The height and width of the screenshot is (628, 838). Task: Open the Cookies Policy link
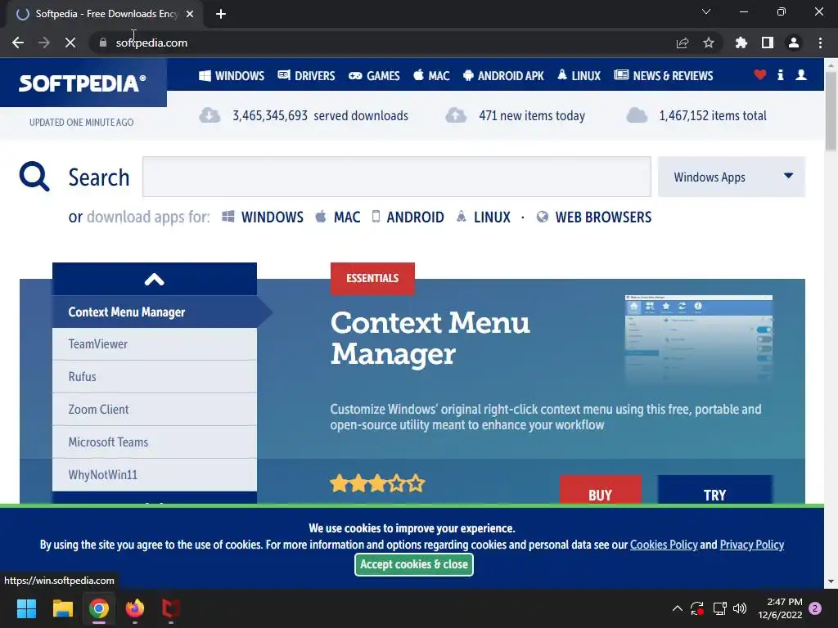(664, 545)
